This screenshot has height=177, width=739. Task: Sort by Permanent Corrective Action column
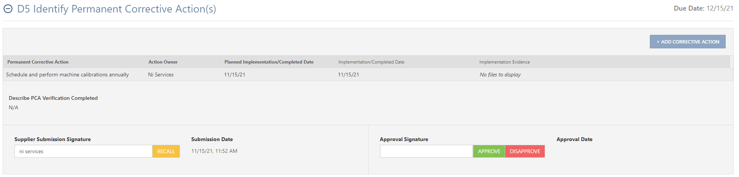pyautogui.click(x=38, y=62)
